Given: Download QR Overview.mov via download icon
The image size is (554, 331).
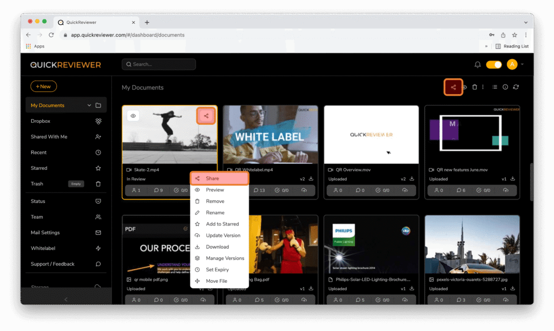Looking at the screenshot, I should [411, 179].
